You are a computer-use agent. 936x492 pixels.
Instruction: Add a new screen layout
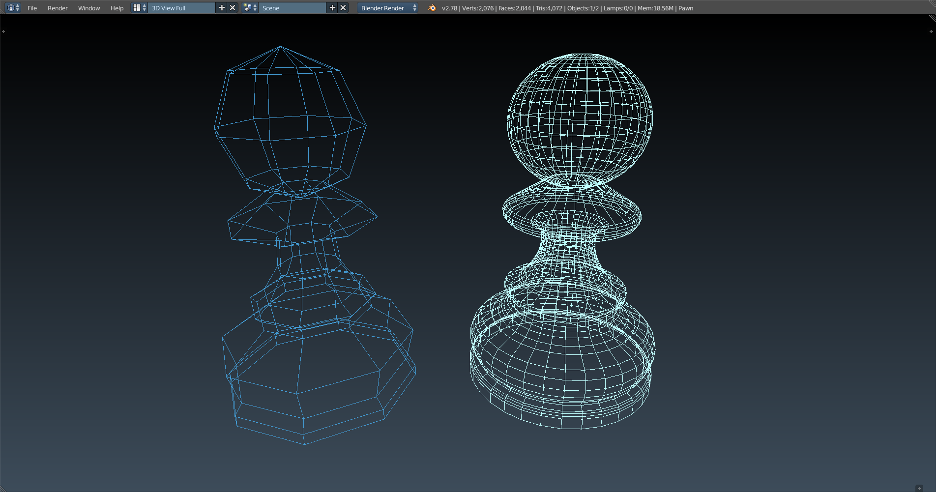[x=222, y=8]
